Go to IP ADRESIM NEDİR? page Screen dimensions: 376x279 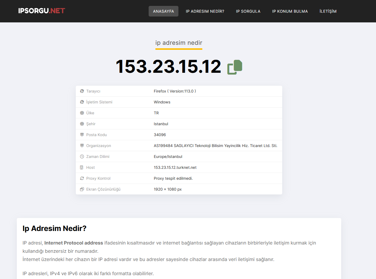click(x=205, y=11)
